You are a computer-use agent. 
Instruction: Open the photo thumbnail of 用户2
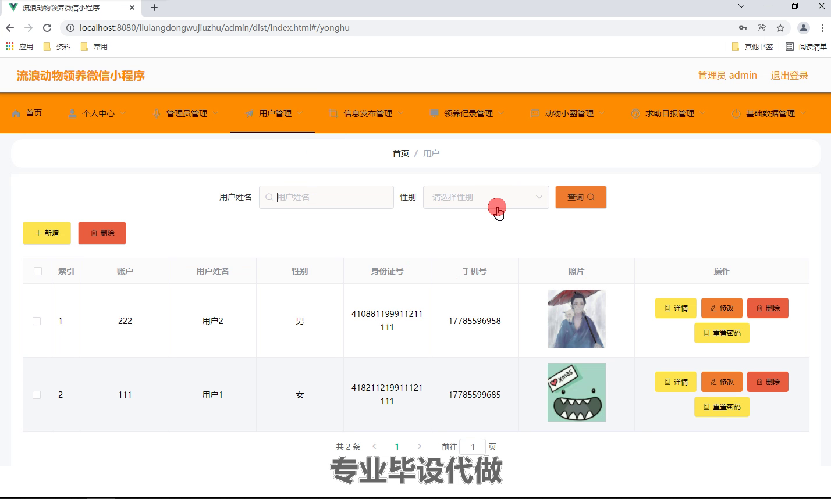click(576, 319)
